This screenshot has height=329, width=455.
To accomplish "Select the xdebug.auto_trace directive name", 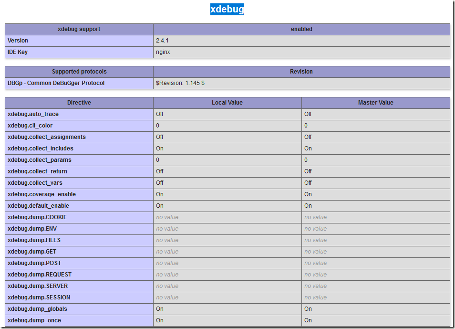I will tap(33, 114).
